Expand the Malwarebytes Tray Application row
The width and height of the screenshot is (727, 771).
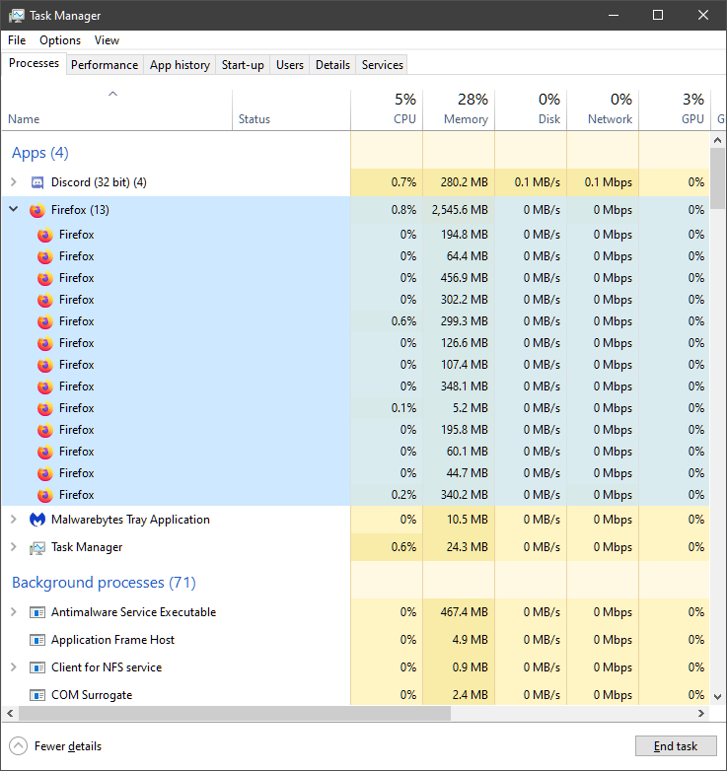click(x=14, y=520)
